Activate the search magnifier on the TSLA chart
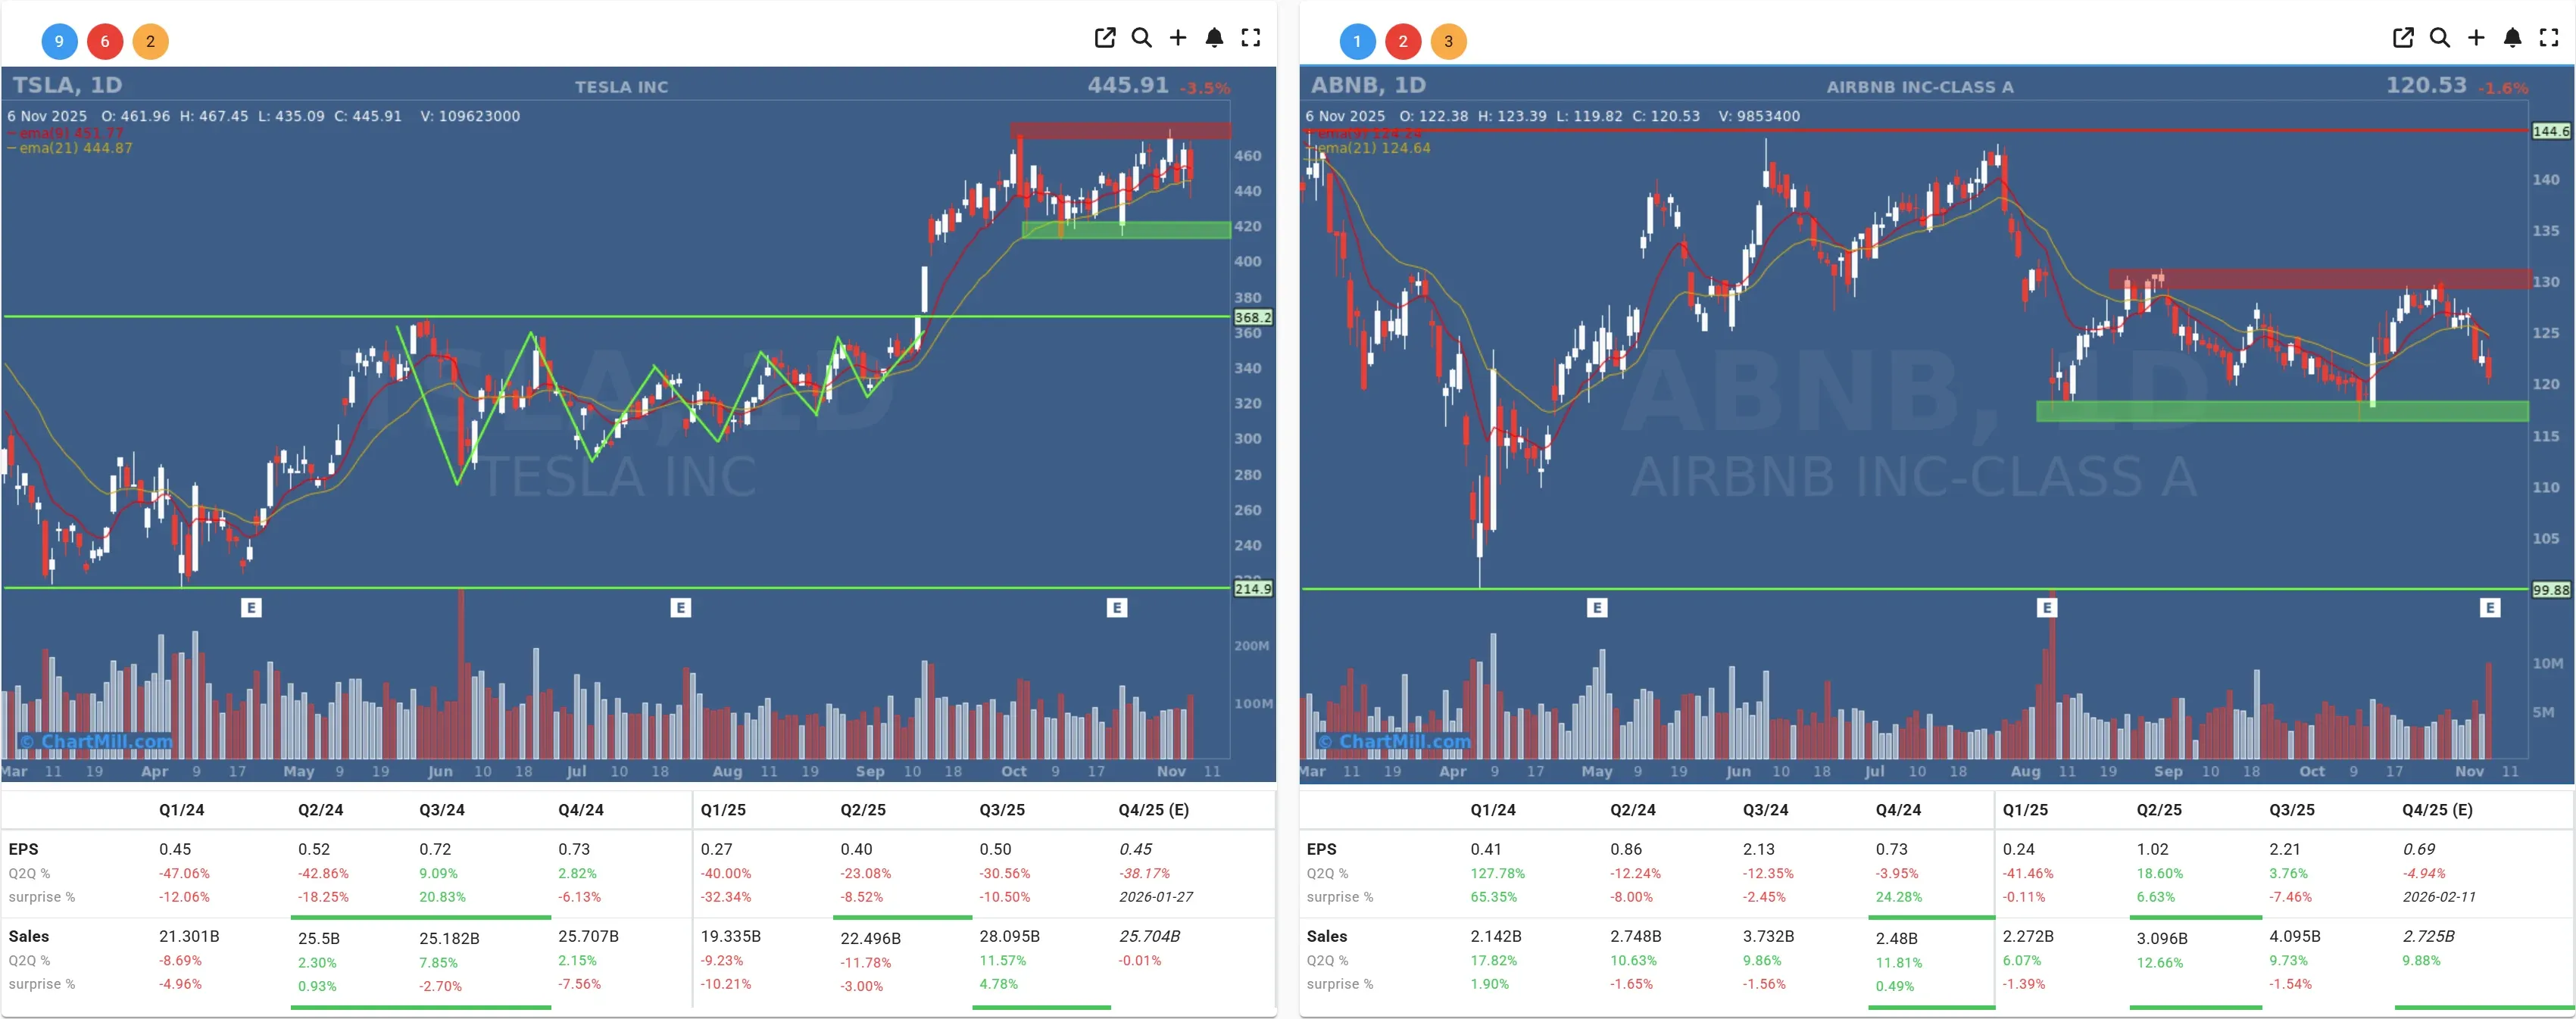The height and width of the screenshot is (1019, 2576). [1142, 37]
